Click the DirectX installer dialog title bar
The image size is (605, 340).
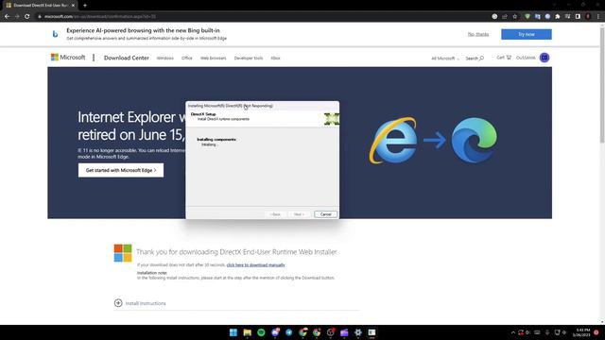(x=263, y=105)
